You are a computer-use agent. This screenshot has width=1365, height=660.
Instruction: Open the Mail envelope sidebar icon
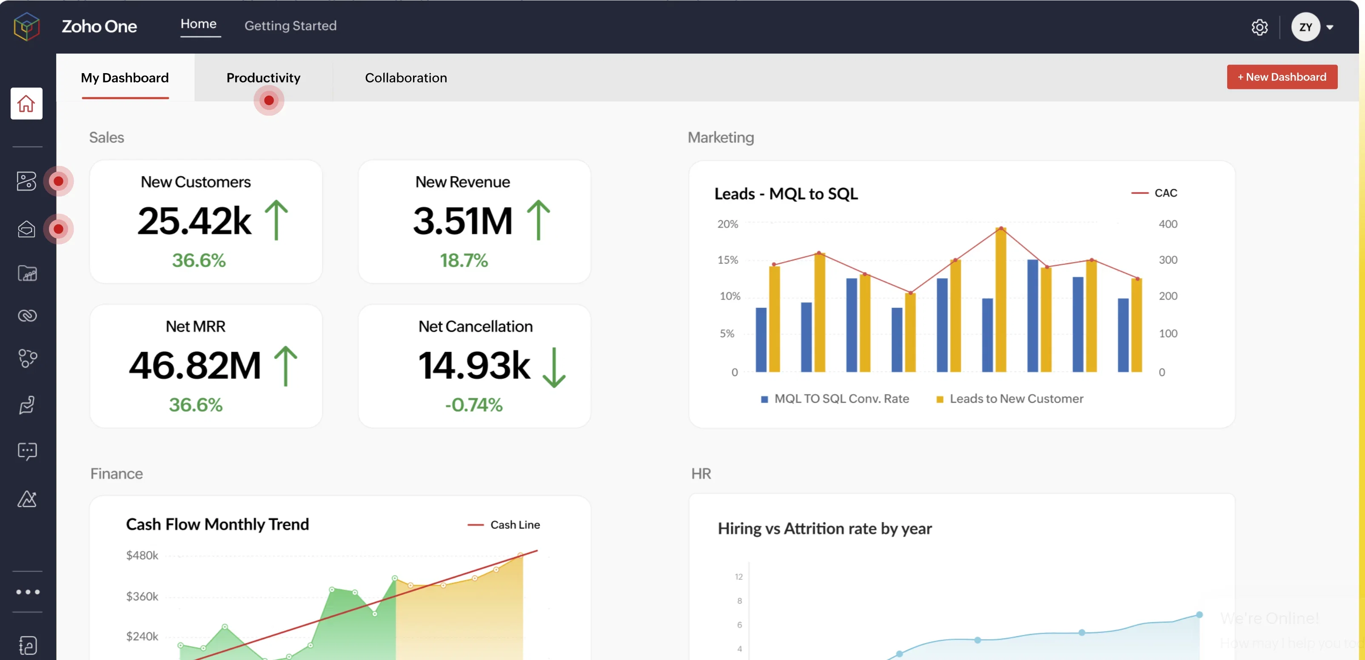click(x=26, y=229)
